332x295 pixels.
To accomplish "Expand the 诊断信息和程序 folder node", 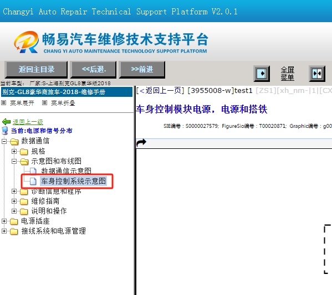I will 14,191.
